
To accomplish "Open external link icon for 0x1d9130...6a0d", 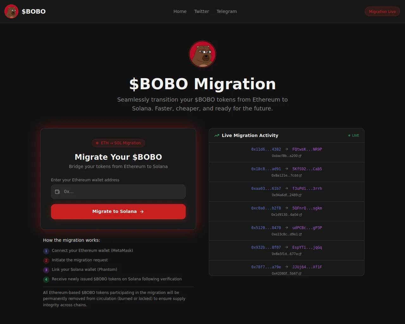I will coord(301,215).
